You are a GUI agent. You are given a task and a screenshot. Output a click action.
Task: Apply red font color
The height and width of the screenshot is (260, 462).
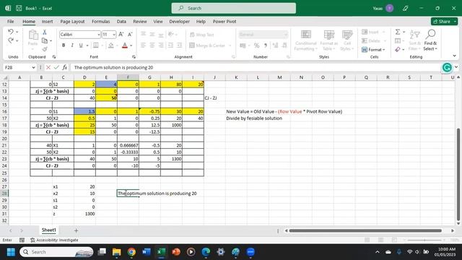pyautogui.click(x=125, y=45)
